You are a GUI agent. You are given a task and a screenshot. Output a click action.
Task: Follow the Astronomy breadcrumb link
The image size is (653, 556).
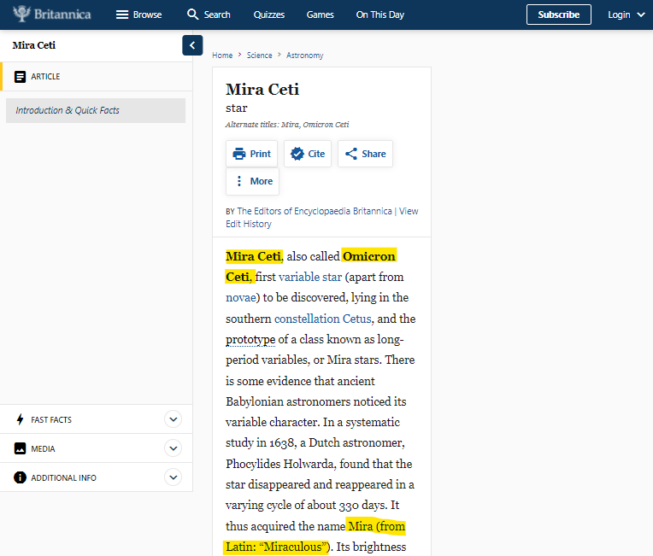click(305, 56)
